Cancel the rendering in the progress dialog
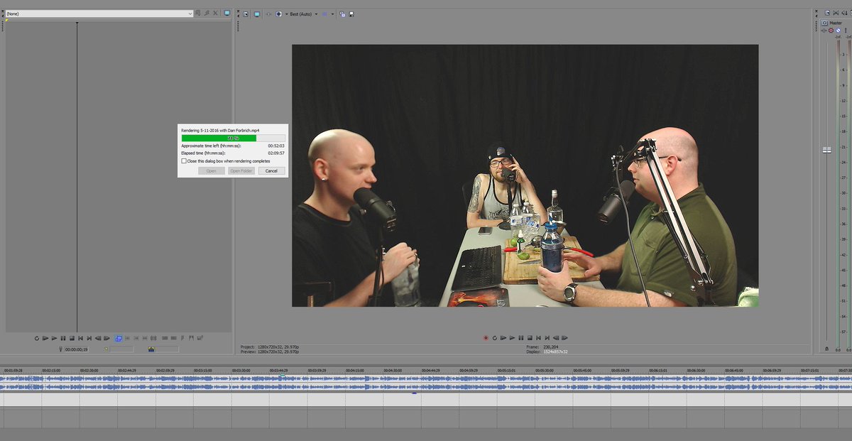The width and height of the screenshot is (852, 441). 272,170
